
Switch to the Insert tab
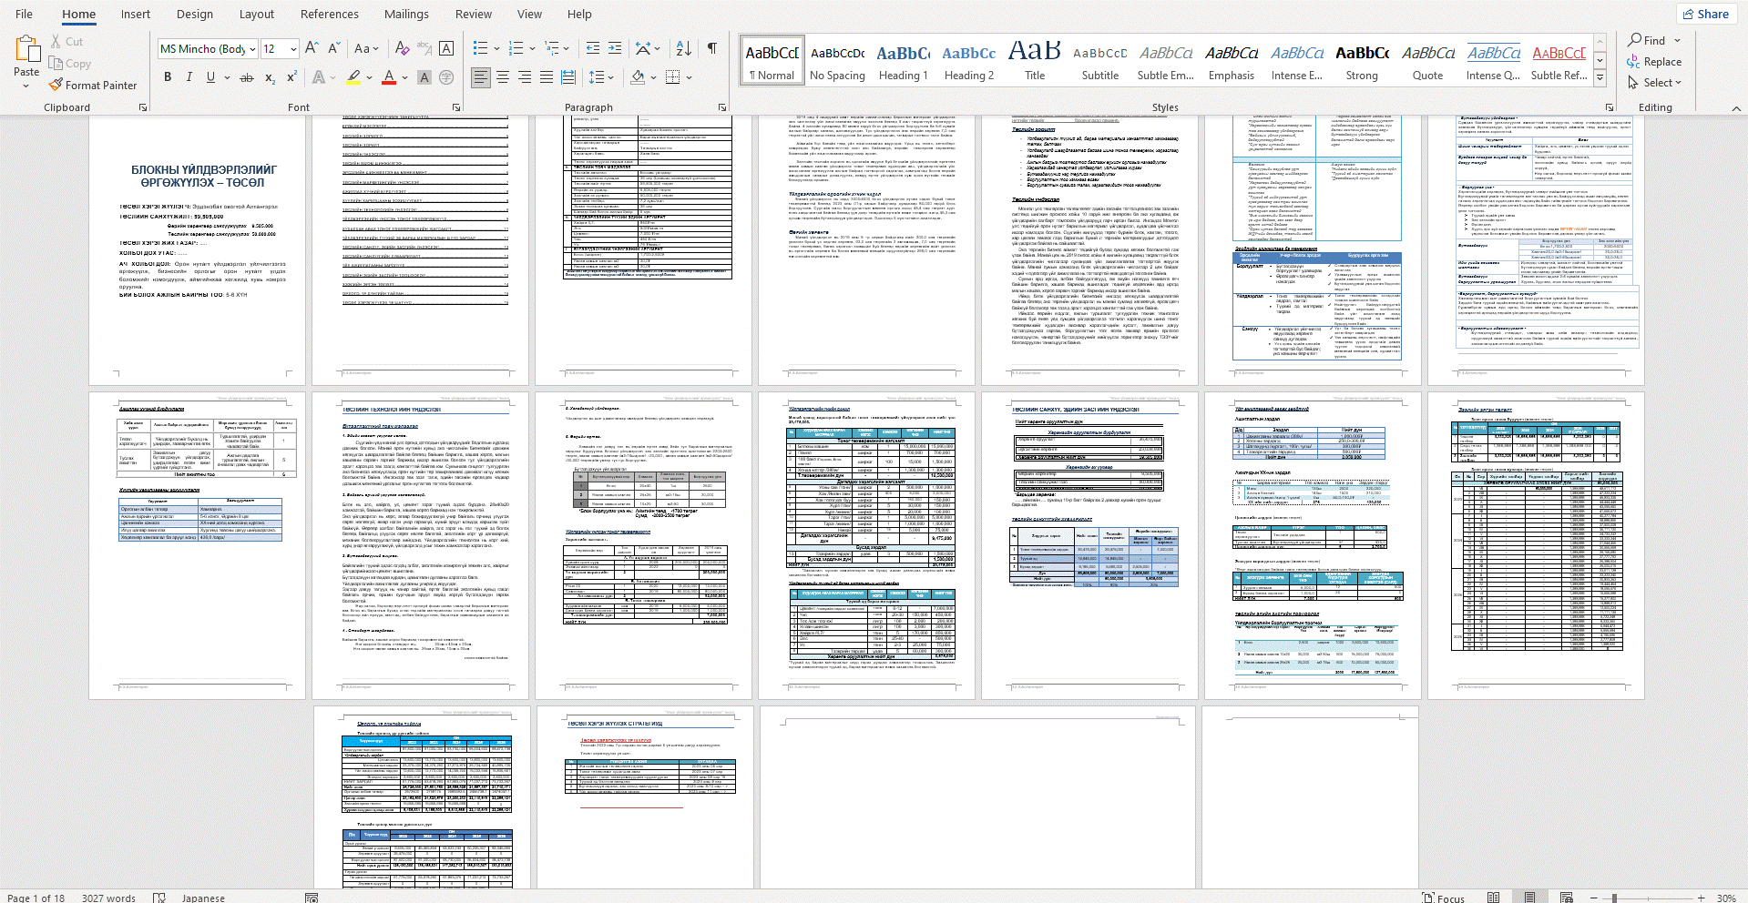[x=136, y=14]
